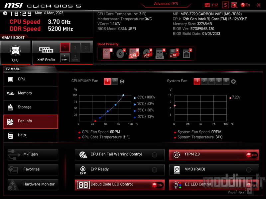266x199 pixels.
Task: Select XMP user profile 1
Action: (65, 57)
